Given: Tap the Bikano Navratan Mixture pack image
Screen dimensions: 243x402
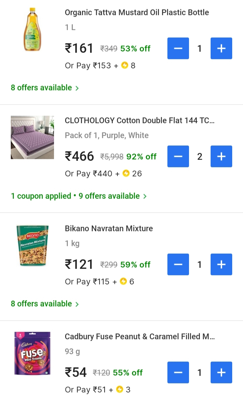Looking at the screenshot, I should (32, 245).
